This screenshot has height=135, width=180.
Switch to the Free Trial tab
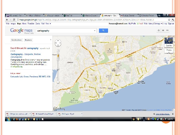click(72, 15)
